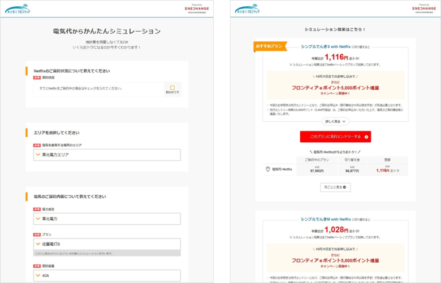Open the プラン dropdown showing 従量電灯B
The width and height of the screenshot is (441, 283).
[x=107, y=244]
